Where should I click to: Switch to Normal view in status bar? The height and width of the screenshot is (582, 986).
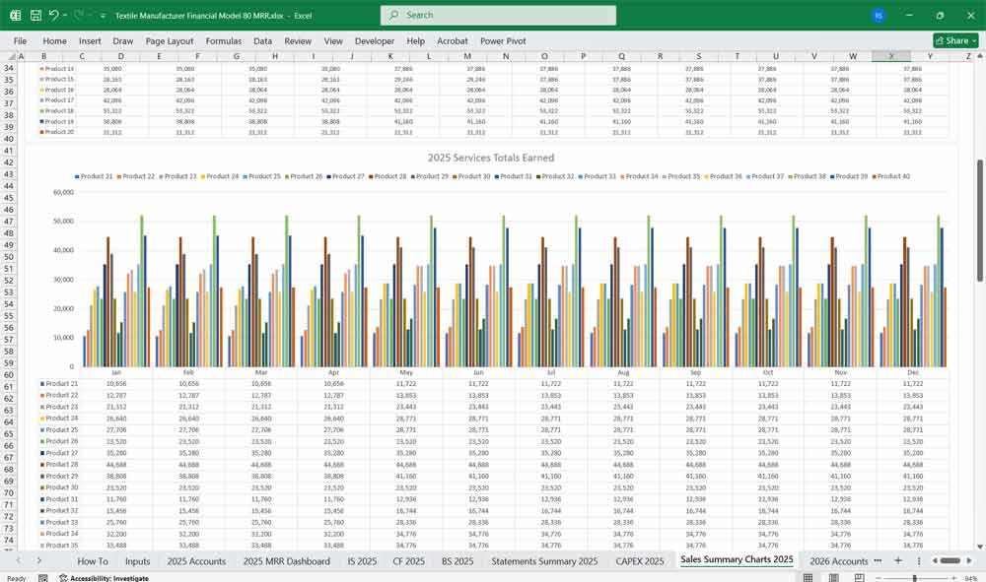pos(809,578)
